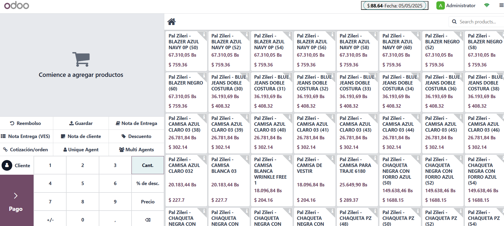504x226 pixels.
Task: Open the Administrator user menu
Action: click(x=456, y=5)
